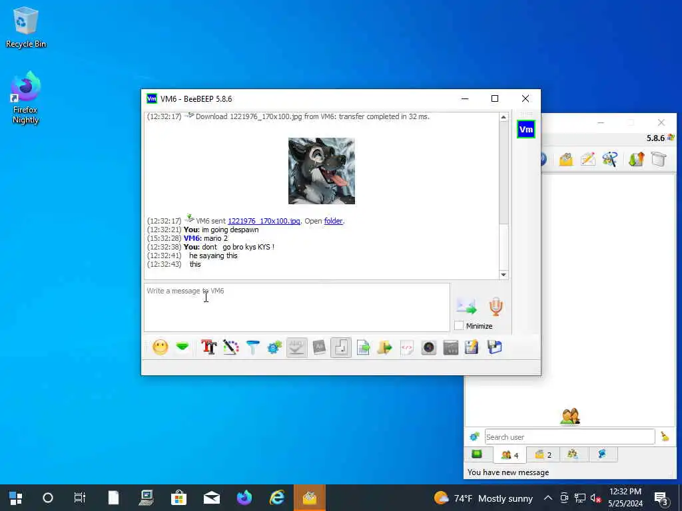Viewport: 682px width, 511px height.
Task: Save the chat with the blue floppy icon
Action: [x=495, y=347]
